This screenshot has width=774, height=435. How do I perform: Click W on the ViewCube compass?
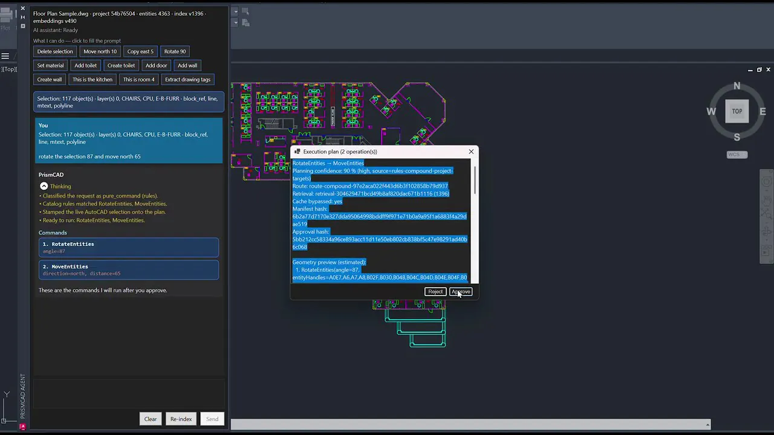tap(711, 111)
